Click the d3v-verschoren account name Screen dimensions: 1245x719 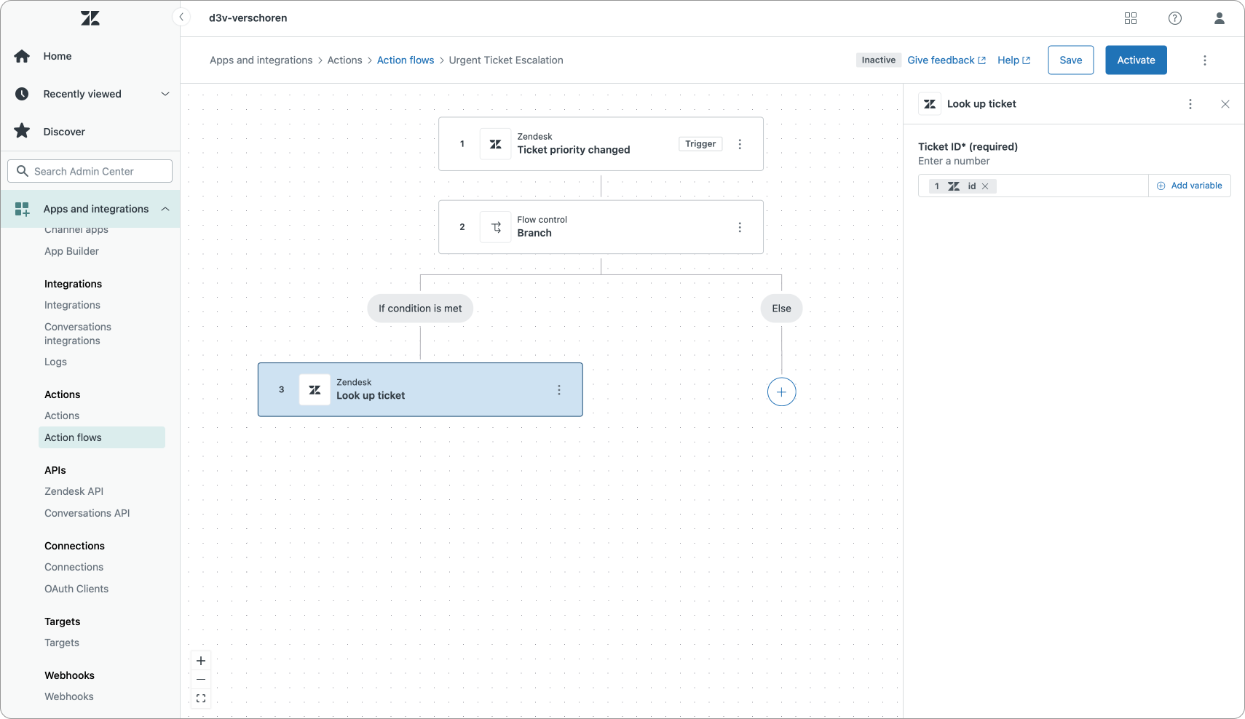[x=248, y=18]
